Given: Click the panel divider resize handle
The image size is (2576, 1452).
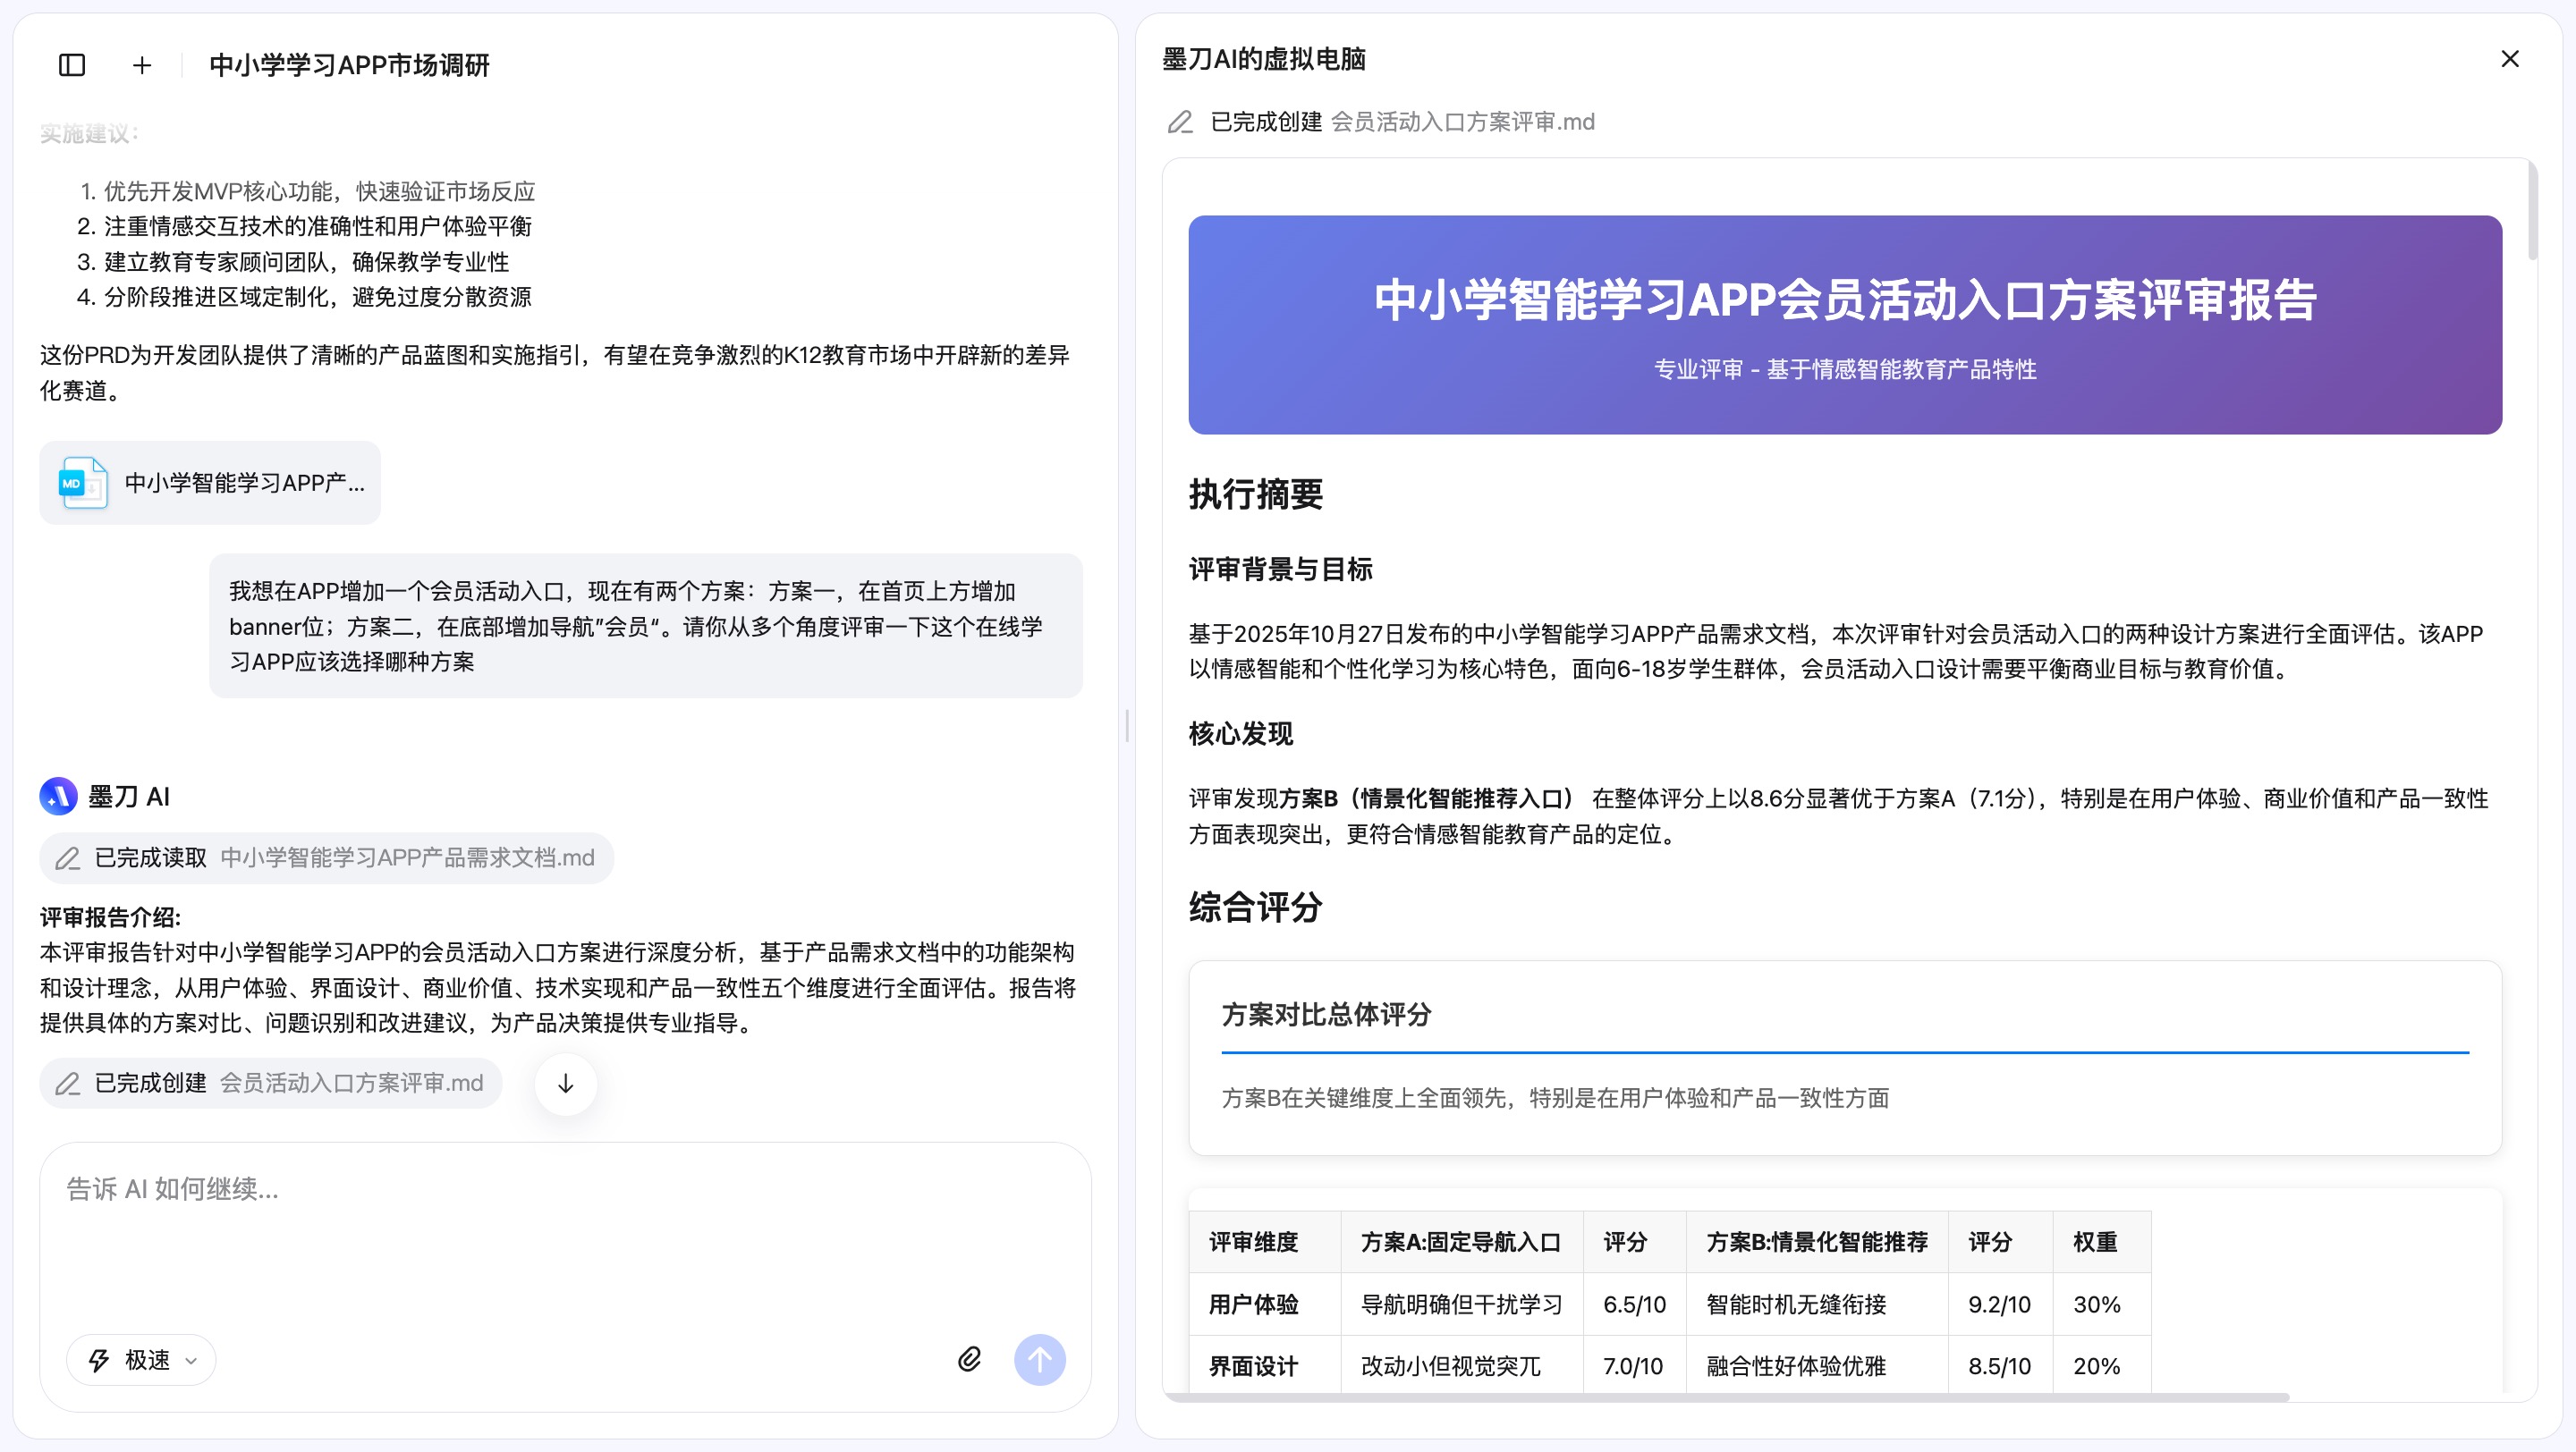Looking at the screenshot, I should (x=1127, y=725).
